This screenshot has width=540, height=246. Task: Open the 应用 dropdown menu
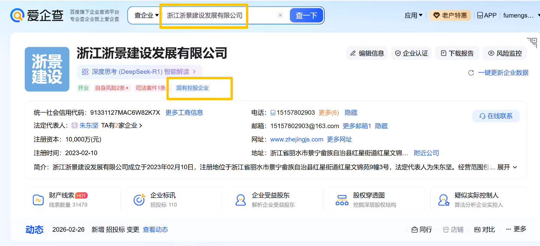pos(413,15)
